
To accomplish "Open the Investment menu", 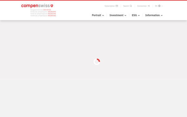I will coord(118,15).
